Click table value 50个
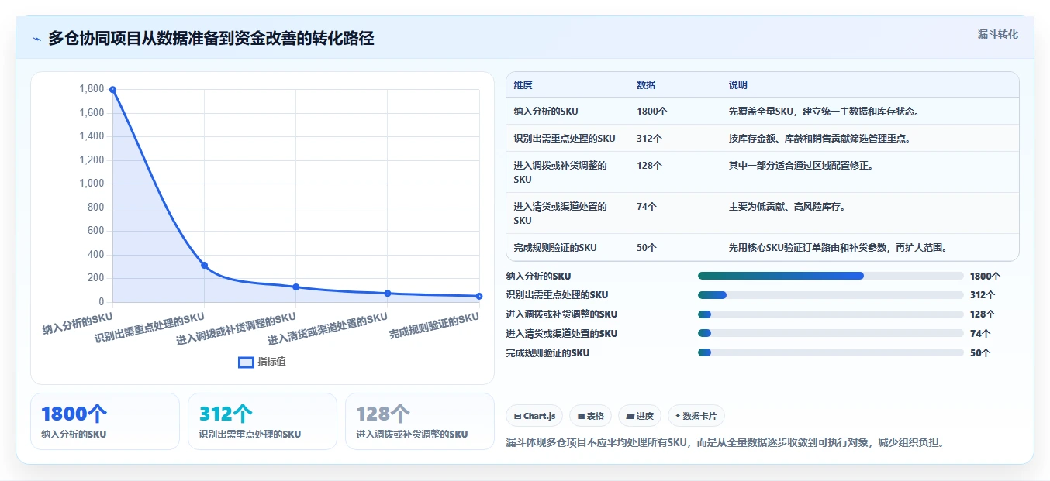This screenshot has height=481, width=1050. [647, 248]
